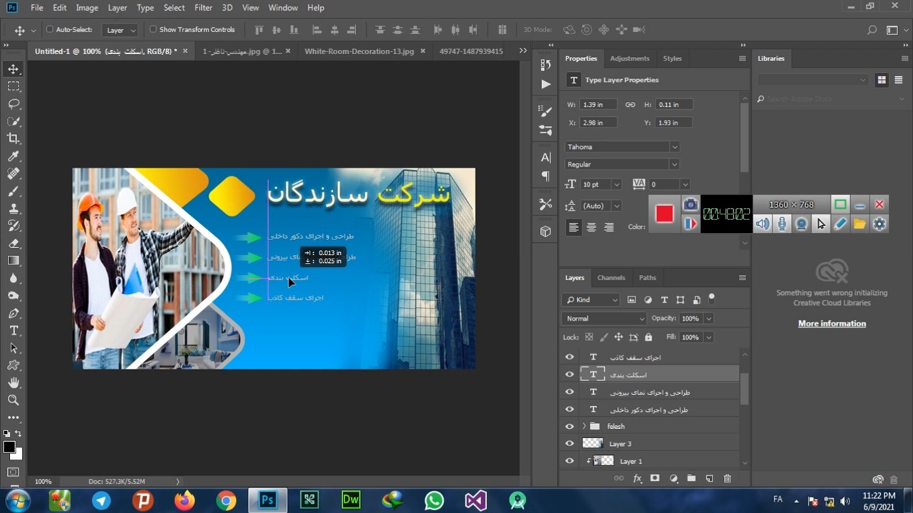
Task: Open the Tahoma font family dropdown
Action: tap(621, 147)
